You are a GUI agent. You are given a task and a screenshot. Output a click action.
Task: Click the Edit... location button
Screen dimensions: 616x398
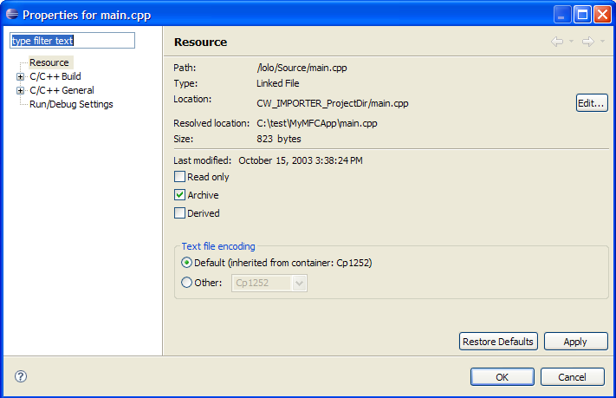592,103
